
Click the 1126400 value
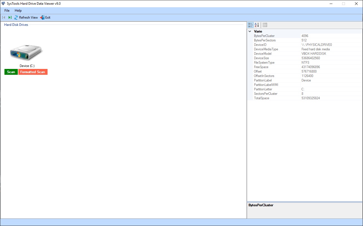pyautogui.click(x=307, y=76)
